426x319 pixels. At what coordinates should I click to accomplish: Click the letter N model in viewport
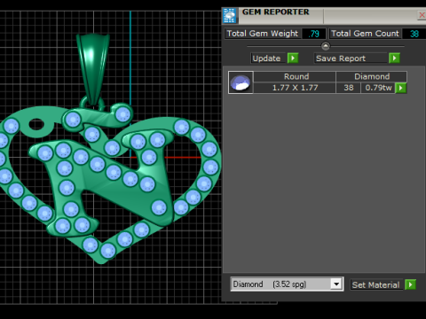click(100, 183)
